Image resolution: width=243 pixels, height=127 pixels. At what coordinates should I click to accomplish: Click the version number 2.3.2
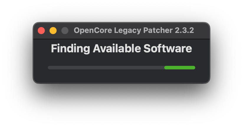pyautogui.click(x=185, y=31)
